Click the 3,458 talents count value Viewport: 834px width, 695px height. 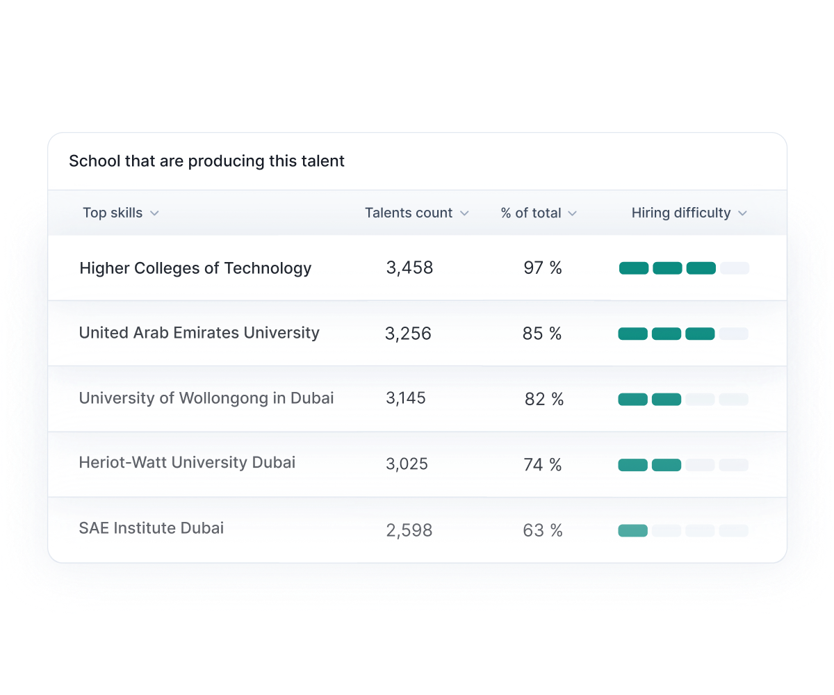409,268
